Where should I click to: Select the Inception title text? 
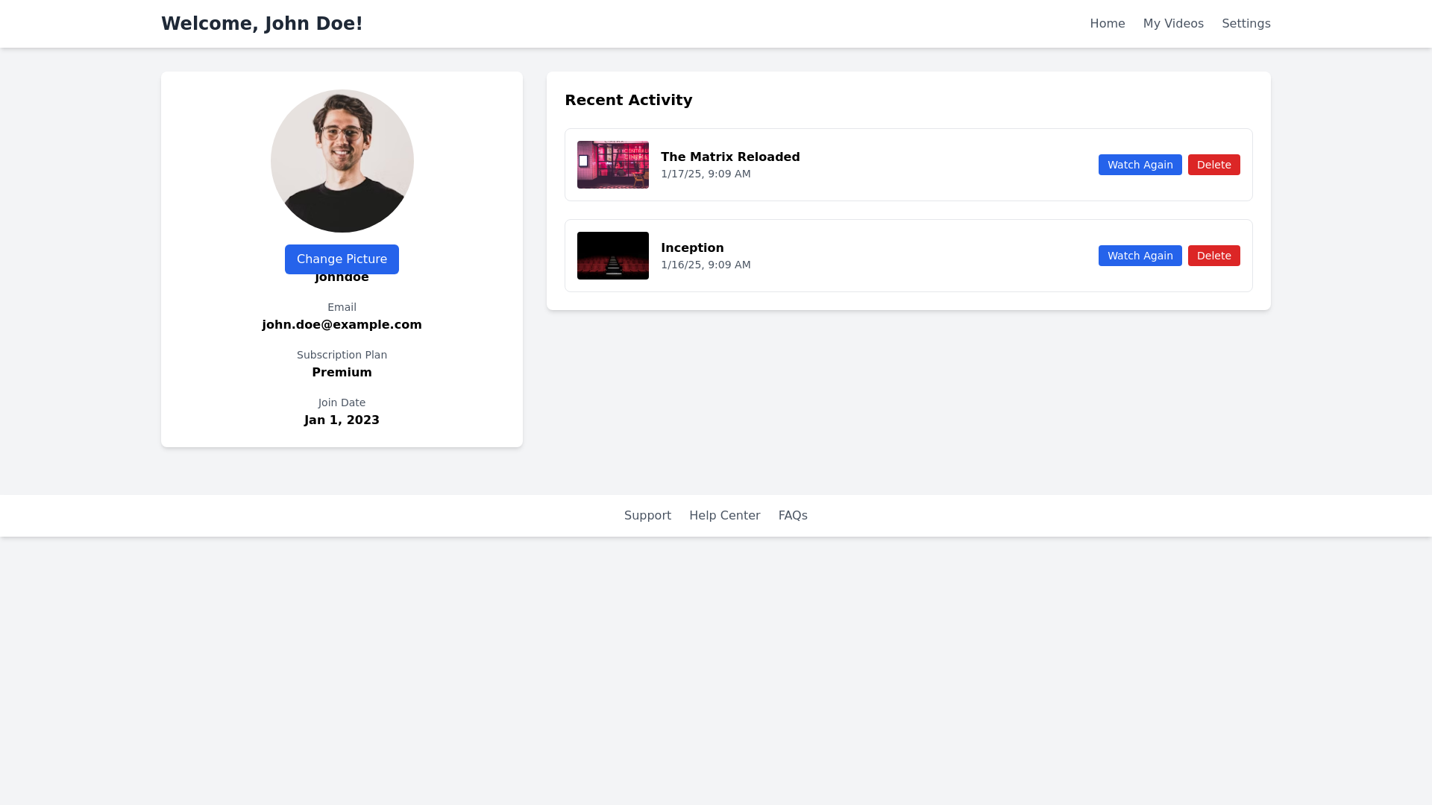pyautogui.click(x=691, y=247)
